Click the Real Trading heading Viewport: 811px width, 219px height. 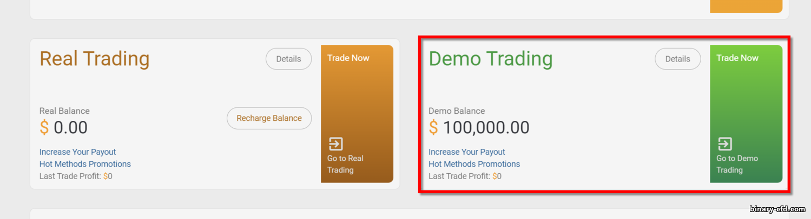click(x=95, y=59)
